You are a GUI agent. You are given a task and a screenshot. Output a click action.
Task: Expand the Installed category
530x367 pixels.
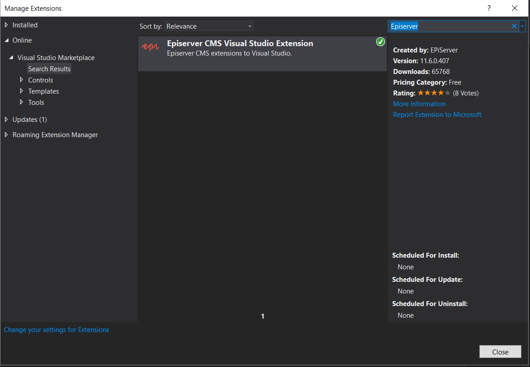6,25
